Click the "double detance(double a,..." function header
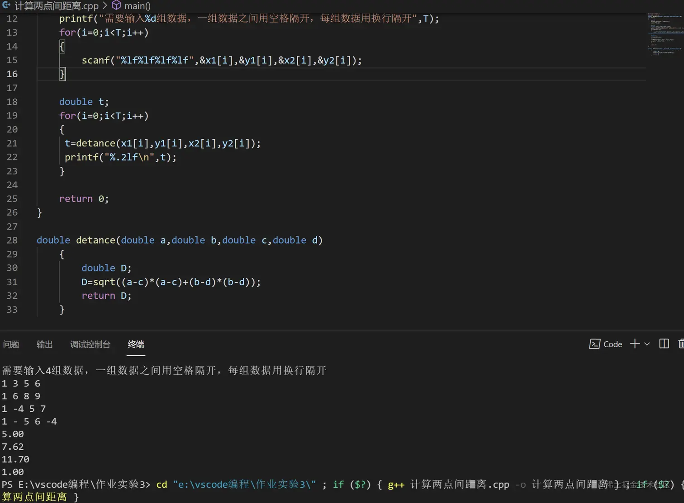 [x=180, y=240]
